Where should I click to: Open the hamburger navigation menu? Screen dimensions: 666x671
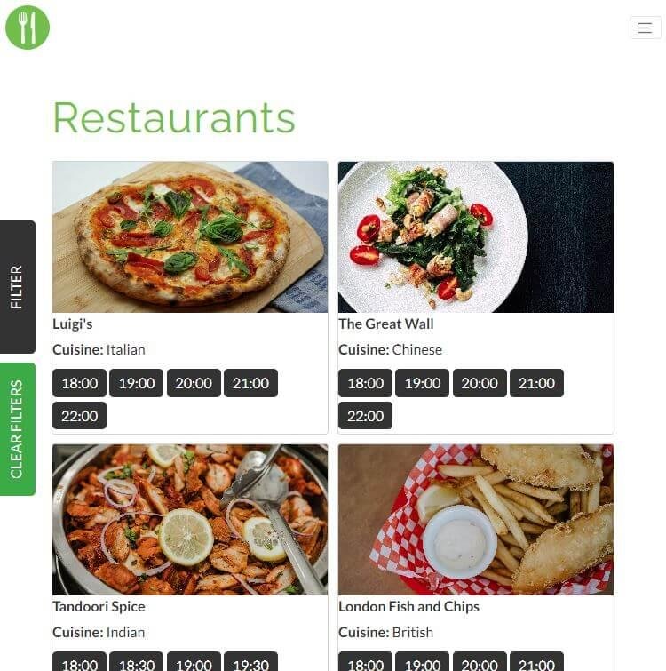tap(645, 28)
